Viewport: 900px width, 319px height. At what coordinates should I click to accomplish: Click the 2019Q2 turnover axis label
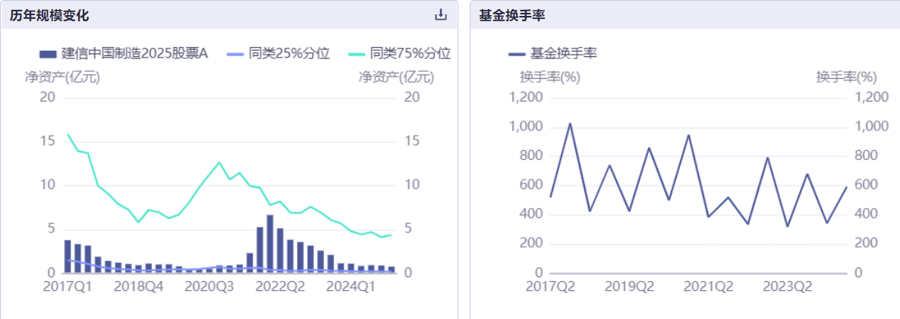(x=630, y=286)
